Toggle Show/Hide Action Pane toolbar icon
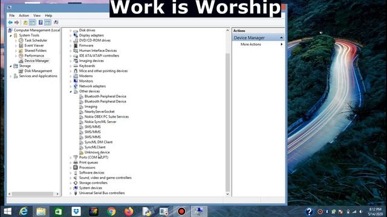 tap(48, 23)
